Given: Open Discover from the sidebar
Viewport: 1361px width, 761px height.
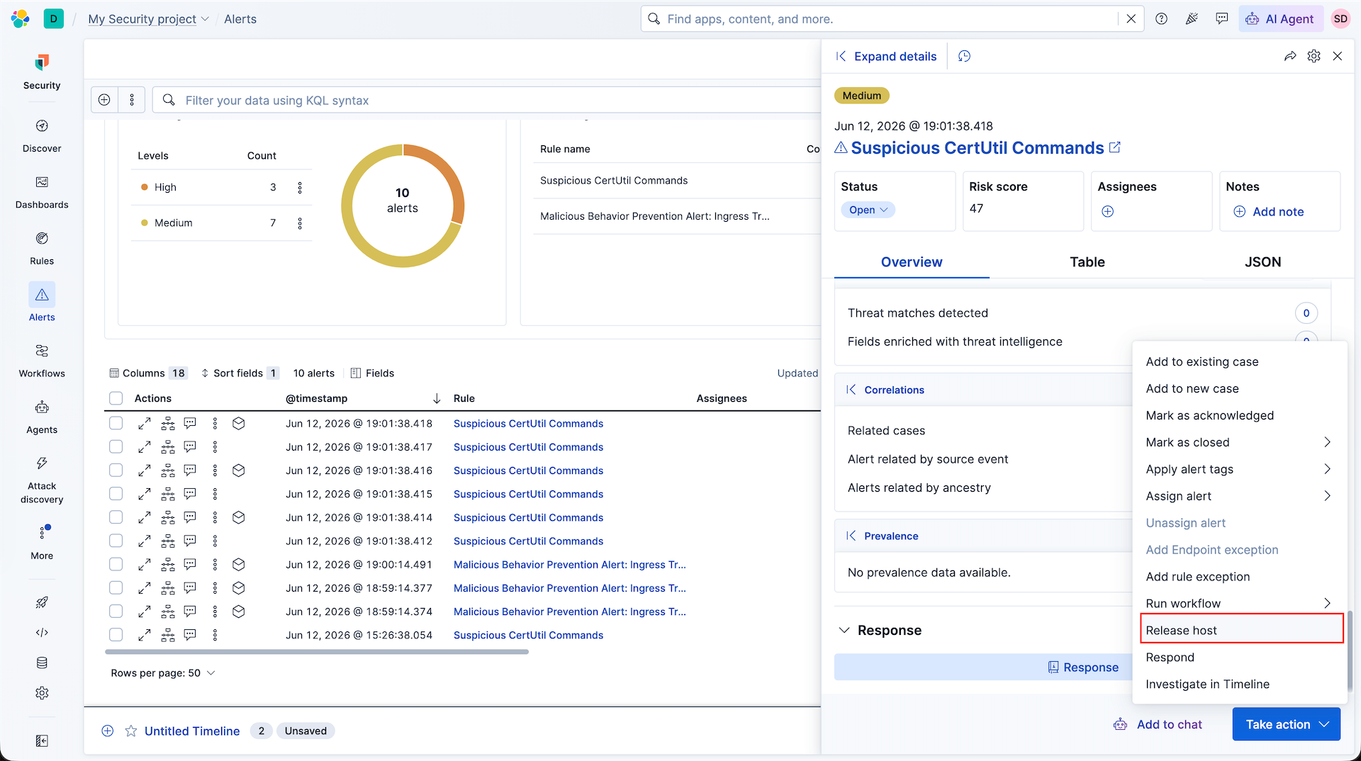Looking at the screenshot, I should click(x=42, y=136).
